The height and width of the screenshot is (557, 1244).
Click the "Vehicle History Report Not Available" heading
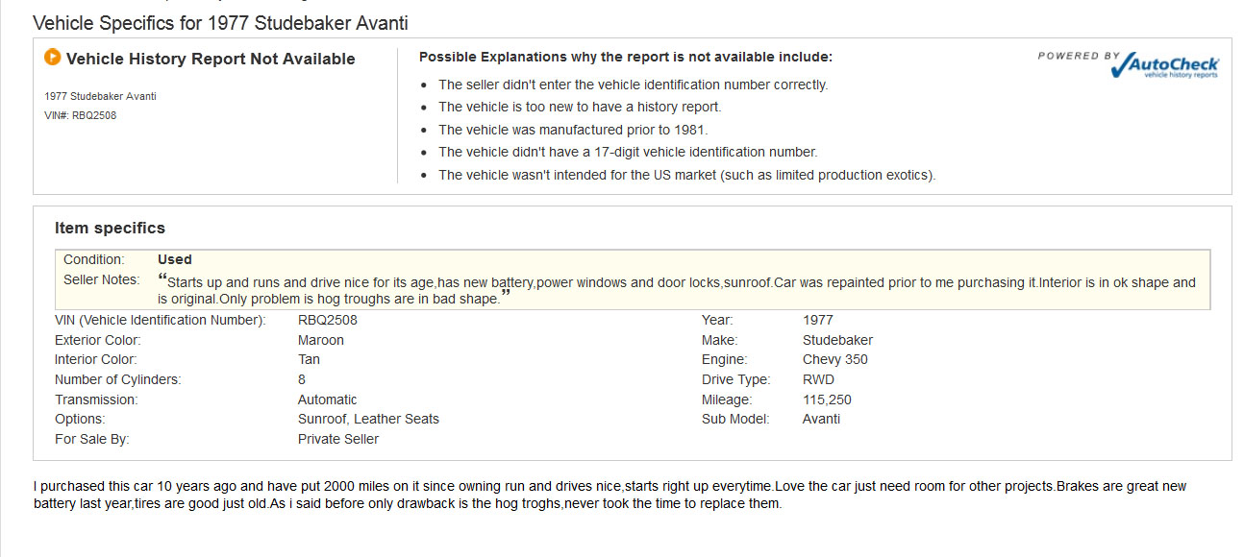tap(210, 59)
